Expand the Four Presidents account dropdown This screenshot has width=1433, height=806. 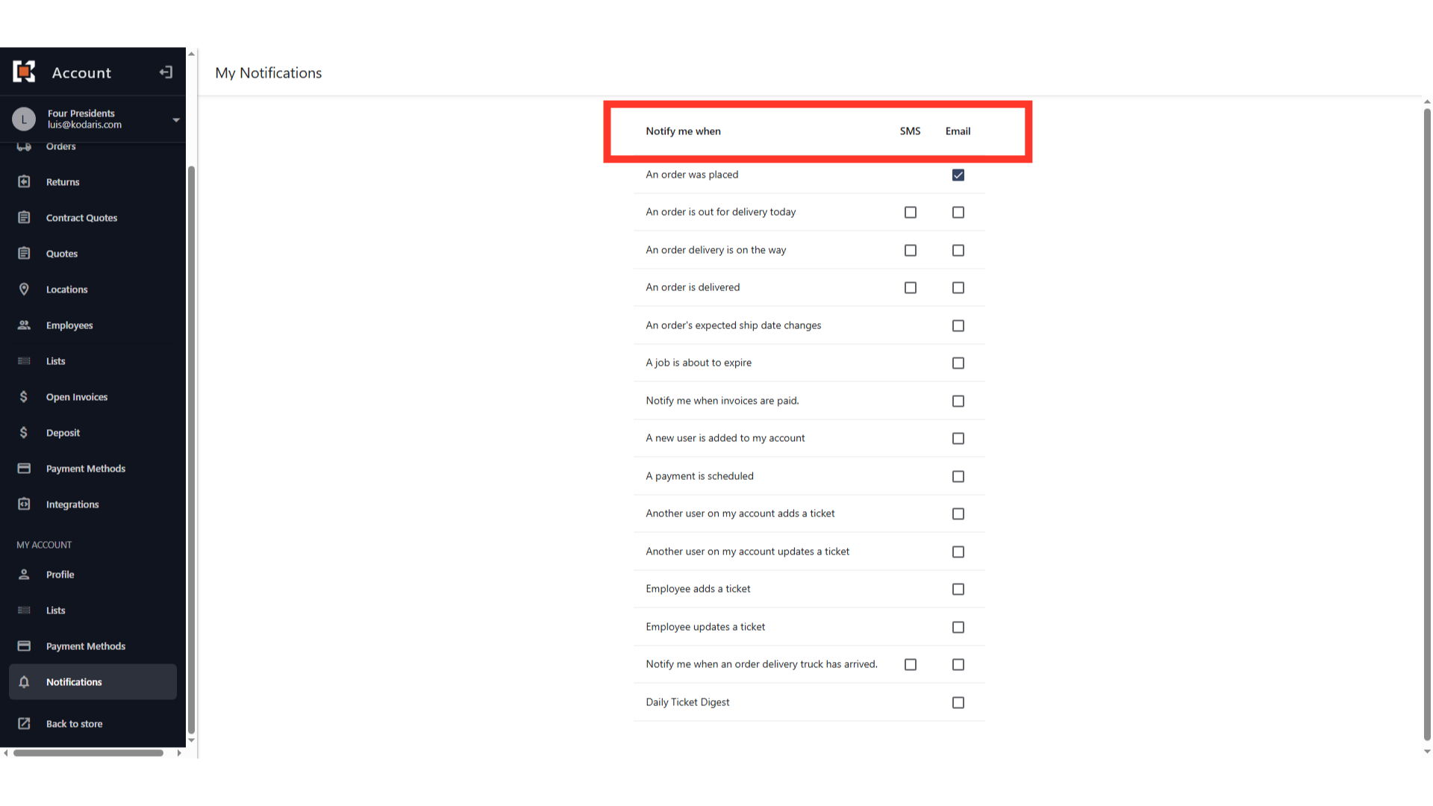tap(176, 119)
